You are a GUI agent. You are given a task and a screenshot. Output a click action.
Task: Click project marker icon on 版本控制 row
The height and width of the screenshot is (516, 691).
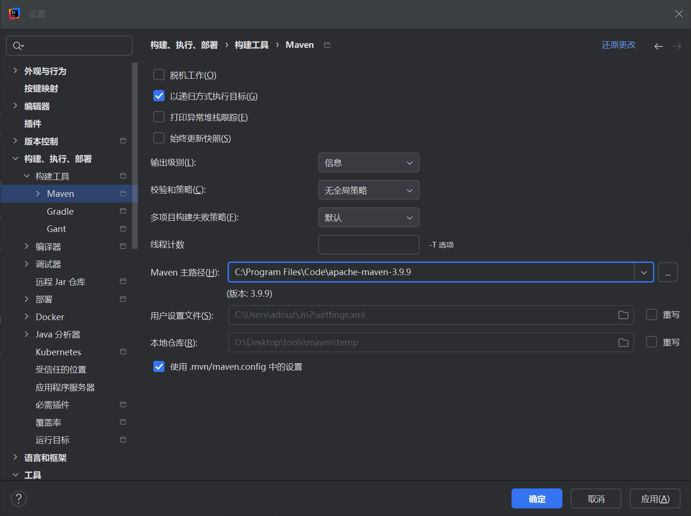(123, 141)
